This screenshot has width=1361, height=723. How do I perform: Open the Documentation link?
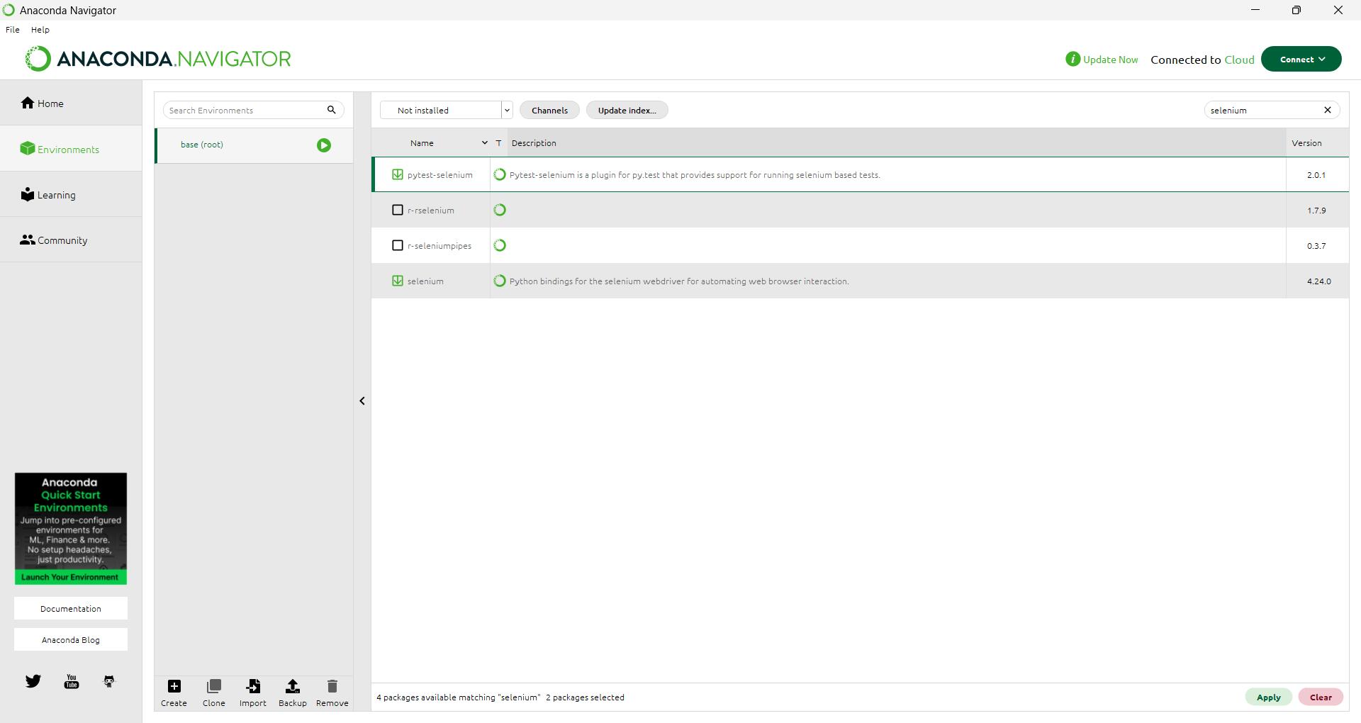[x=71, y=608]
